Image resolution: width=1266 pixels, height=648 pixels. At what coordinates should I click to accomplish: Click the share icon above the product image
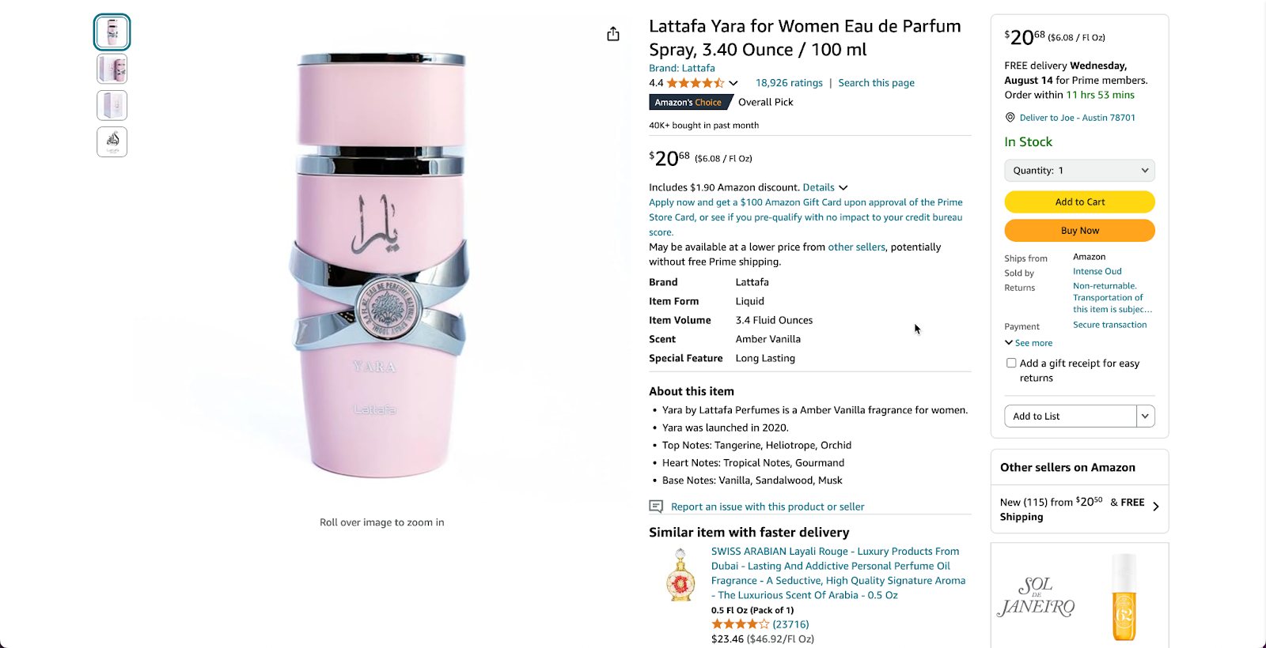pos(613,34)
